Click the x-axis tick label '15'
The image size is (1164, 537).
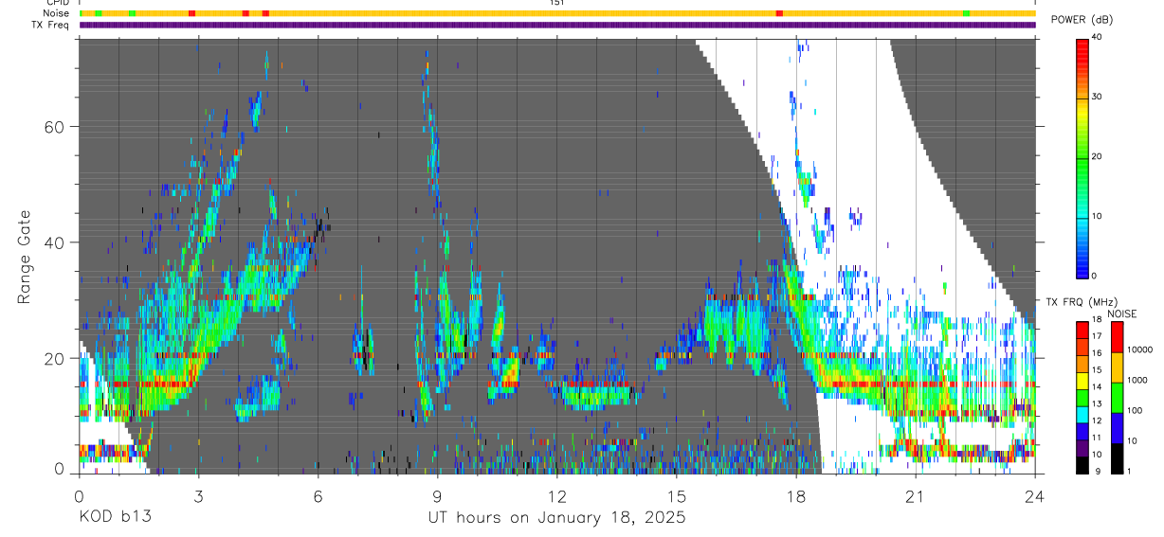(x=677, y=496)
